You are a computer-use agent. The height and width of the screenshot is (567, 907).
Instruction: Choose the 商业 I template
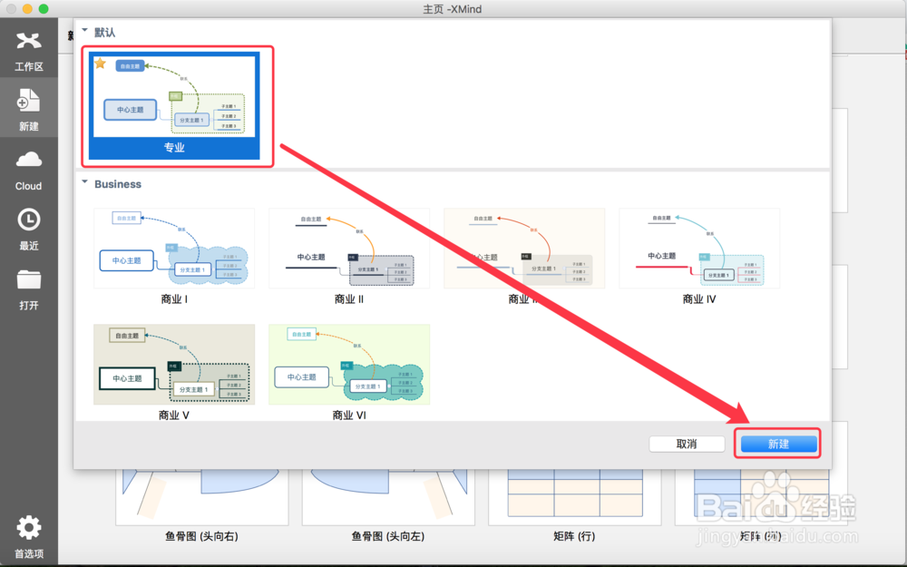(174, 248)
